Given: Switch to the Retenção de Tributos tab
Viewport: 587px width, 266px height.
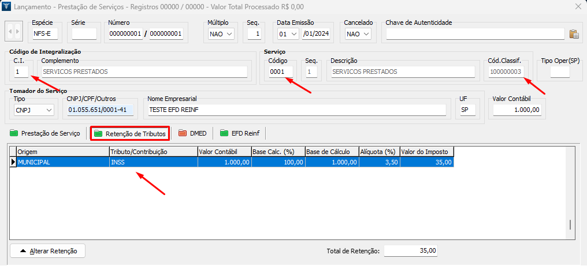Looking at the screenshot, I should (129, 134).
